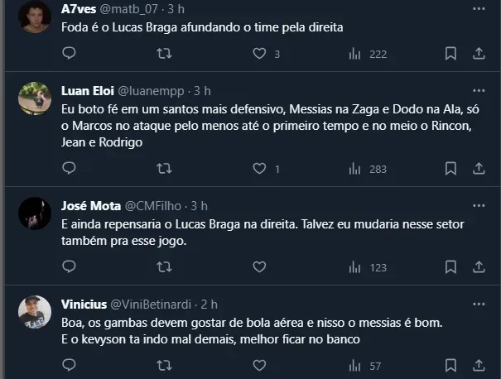
Task: Like A7ves's tweet about Lucas Braga
Action: tap(259, 53)
